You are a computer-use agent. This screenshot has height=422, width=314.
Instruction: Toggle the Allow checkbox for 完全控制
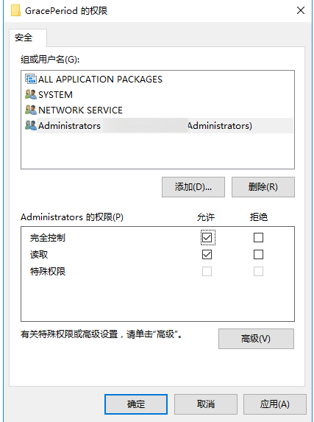point(207,237)
